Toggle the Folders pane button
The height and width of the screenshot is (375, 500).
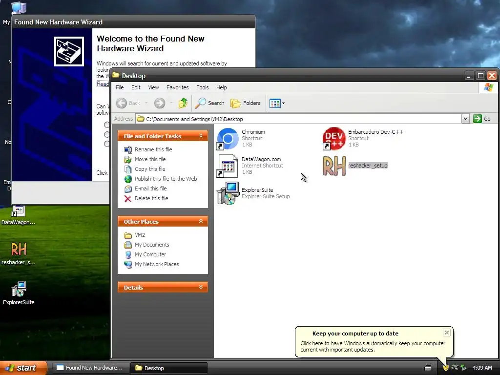point(246,103)
